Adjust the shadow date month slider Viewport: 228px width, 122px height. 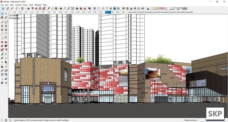(x=159, y=8)
